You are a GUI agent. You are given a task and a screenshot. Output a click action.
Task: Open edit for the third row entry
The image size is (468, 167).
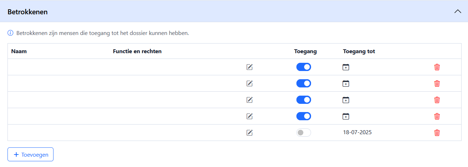[250, 100]
